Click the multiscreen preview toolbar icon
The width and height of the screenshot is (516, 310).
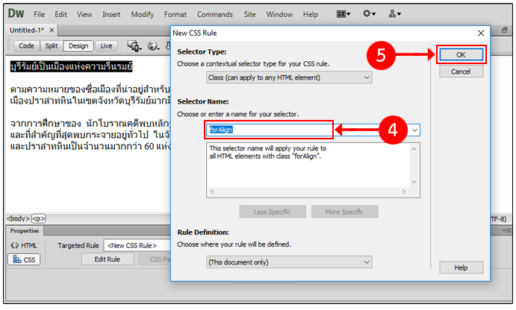point(135,46)
